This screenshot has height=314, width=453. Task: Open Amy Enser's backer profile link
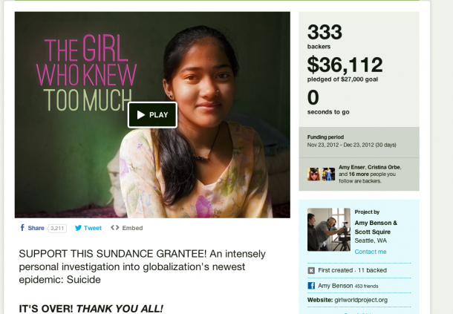(352, 167)
